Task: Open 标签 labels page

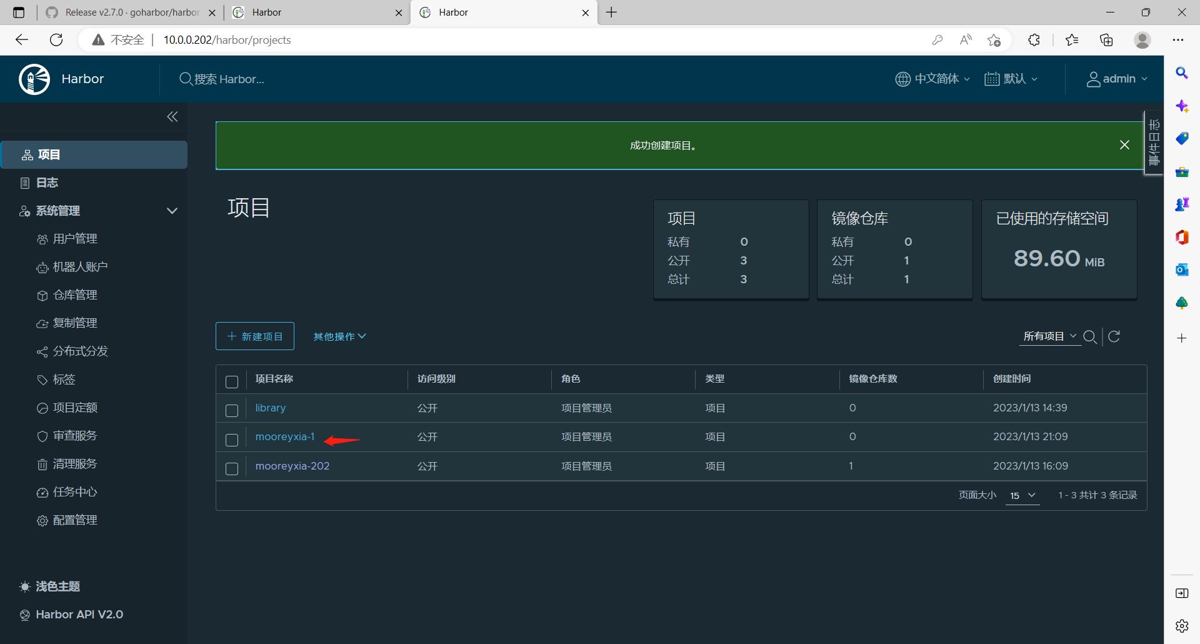Action: (64, 380)
